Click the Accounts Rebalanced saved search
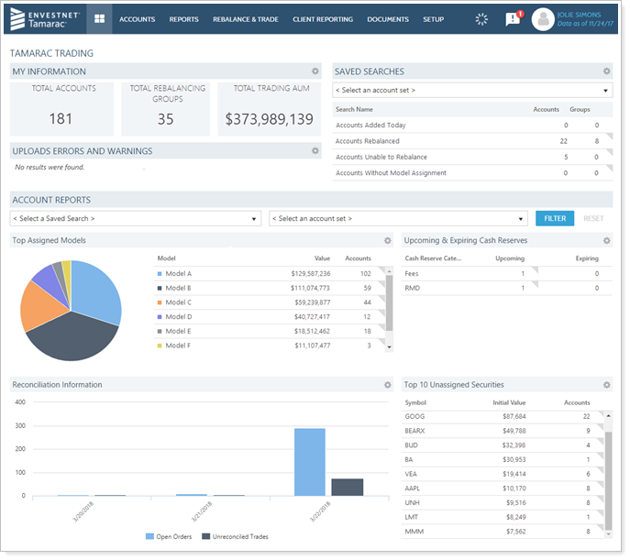Image resolution: width=630 pixels, height=560 pixels. tap(368, 141)
